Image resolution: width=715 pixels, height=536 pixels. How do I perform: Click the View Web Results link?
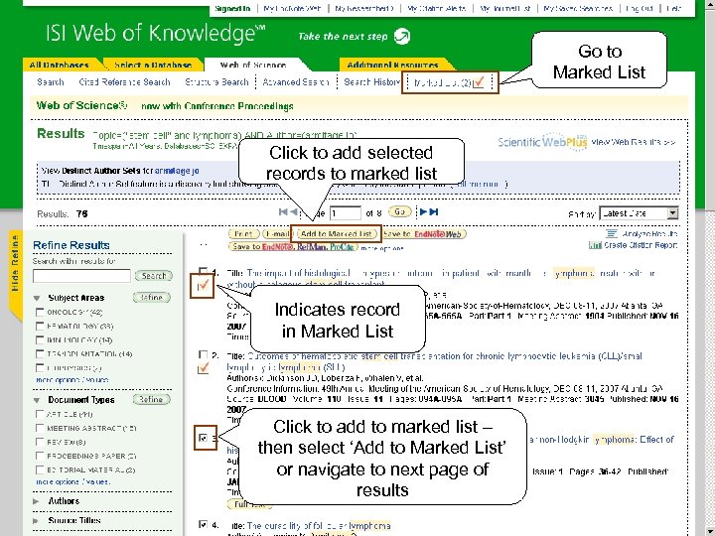pyautogui.click(x=633, y=142)
